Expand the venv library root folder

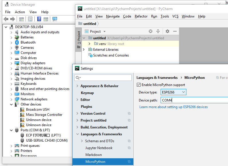point(89,44)
